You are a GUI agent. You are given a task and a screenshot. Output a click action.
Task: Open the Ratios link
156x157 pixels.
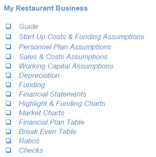click(x=29, y=141)
